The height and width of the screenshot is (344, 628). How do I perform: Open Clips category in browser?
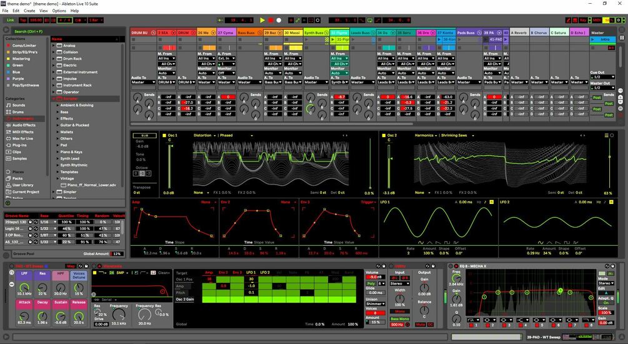click(16, 152)
